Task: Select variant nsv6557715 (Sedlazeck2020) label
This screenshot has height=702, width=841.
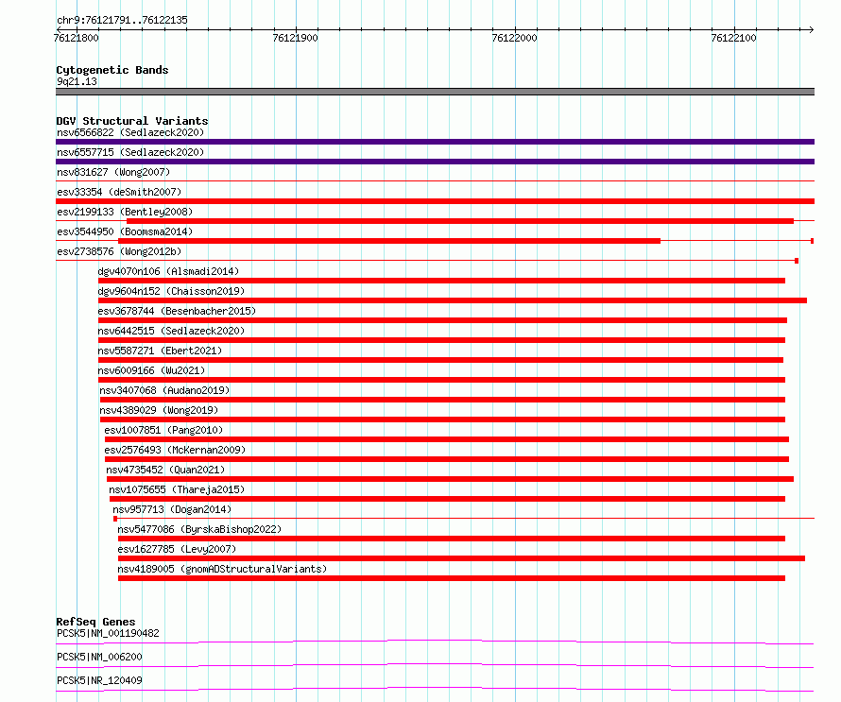Action: 130,152
